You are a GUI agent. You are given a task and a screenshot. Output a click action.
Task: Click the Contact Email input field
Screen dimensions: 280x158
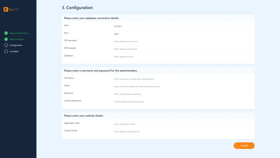pyautogui.click(x=182, y=131)
